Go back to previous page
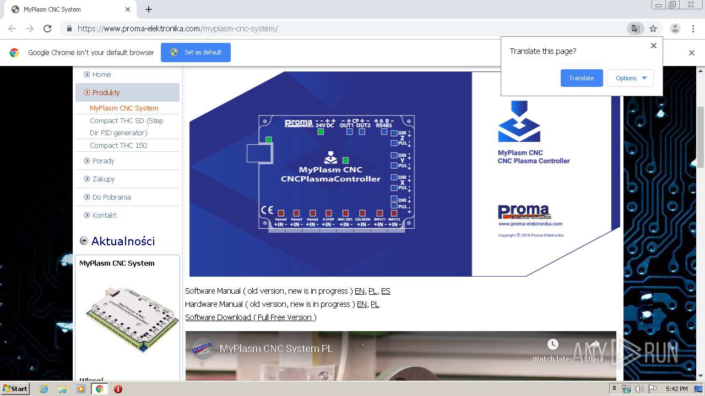 pos(12,29)
